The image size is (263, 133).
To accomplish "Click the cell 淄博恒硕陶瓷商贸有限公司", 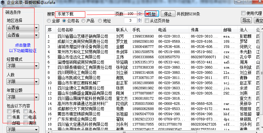I will pyautogui.click(x=81, y=62).
